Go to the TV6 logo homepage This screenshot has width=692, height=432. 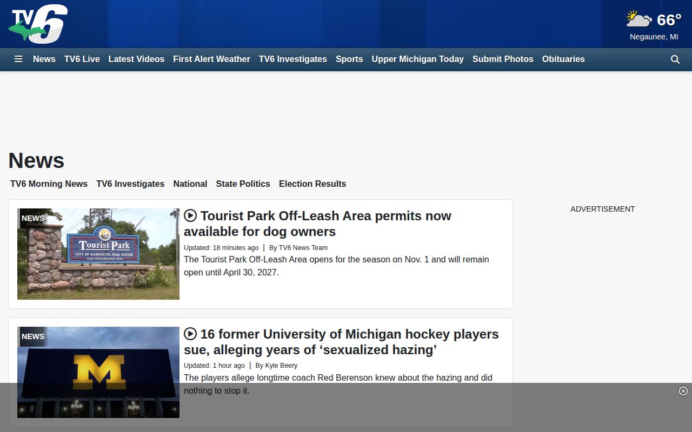[x=38, y=24]
